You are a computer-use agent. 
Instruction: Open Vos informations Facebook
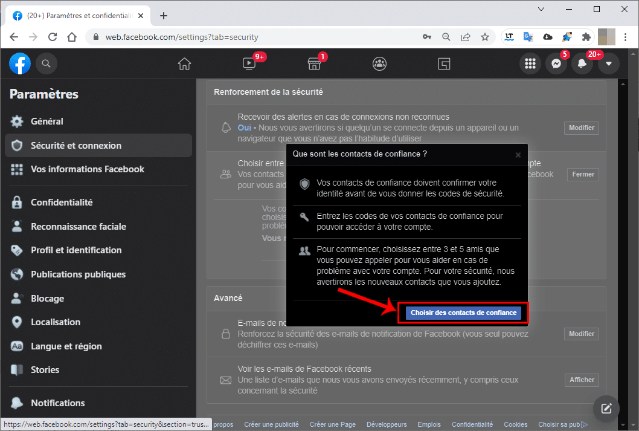(x=98, y=169)
